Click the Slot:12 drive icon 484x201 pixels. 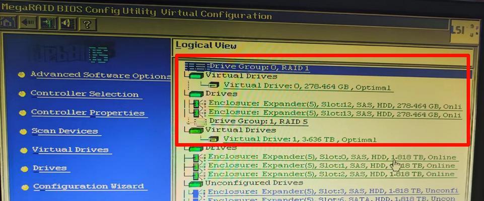[x=196, y=103]
